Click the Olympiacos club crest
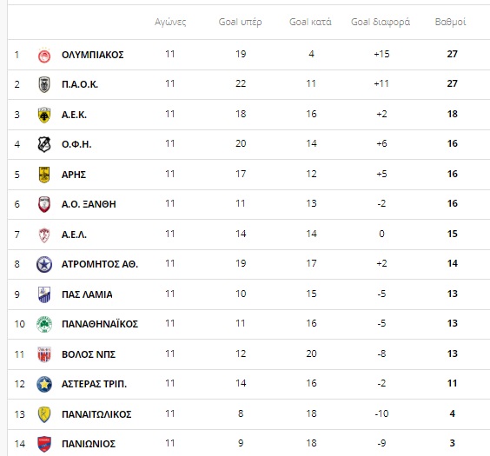 click(x=44, y=56)
